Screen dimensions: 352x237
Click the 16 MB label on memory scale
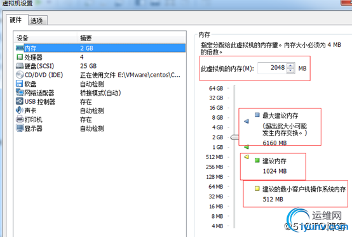216,206
